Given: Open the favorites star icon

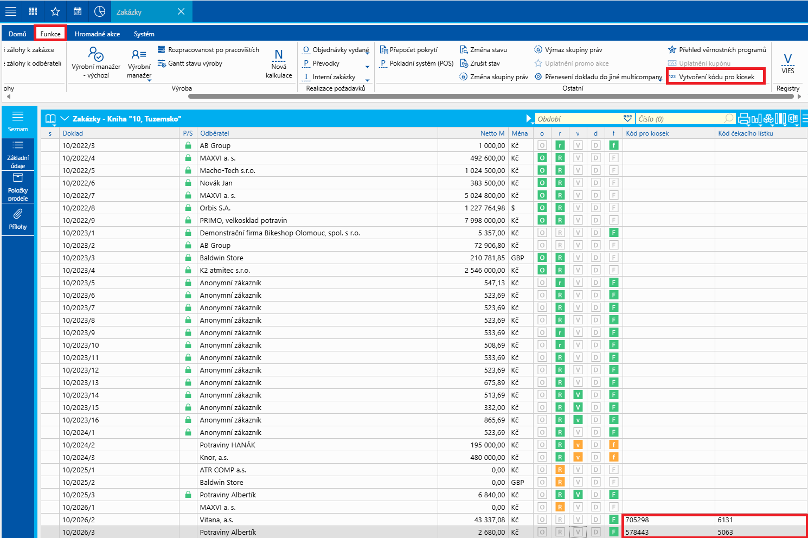Looking at the screenshot, I should coord(55,11).
